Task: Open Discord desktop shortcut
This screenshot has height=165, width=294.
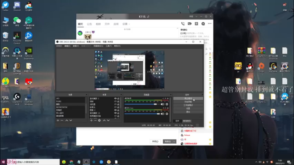Action: tap(17, 6)
